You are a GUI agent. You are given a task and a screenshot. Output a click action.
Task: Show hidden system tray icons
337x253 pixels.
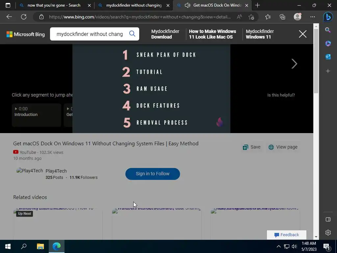point(278,246)
